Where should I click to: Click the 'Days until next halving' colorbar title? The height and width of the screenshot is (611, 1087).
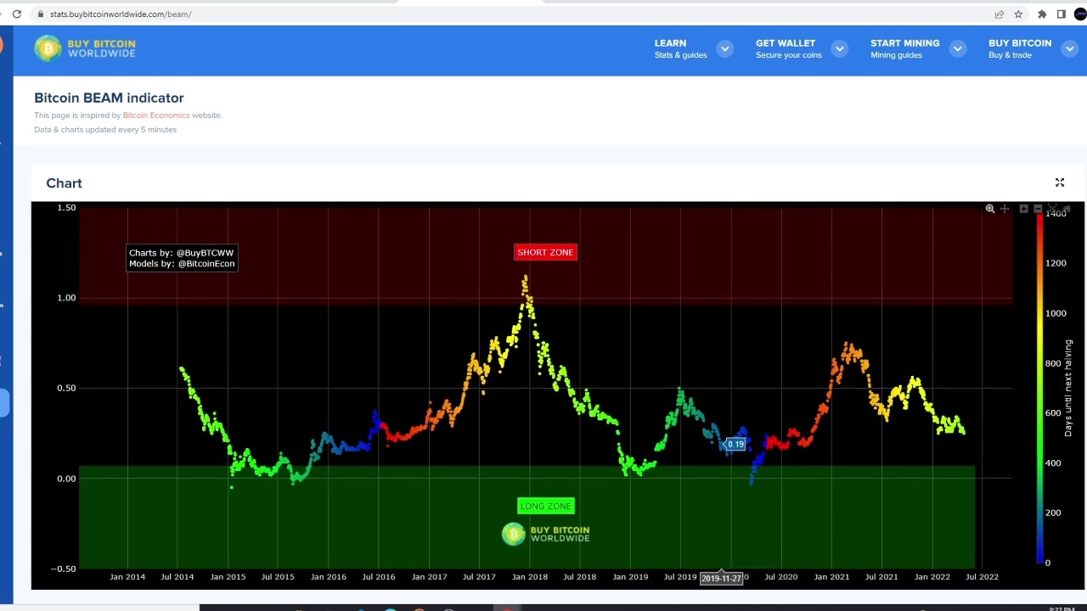coord(1068,388)
